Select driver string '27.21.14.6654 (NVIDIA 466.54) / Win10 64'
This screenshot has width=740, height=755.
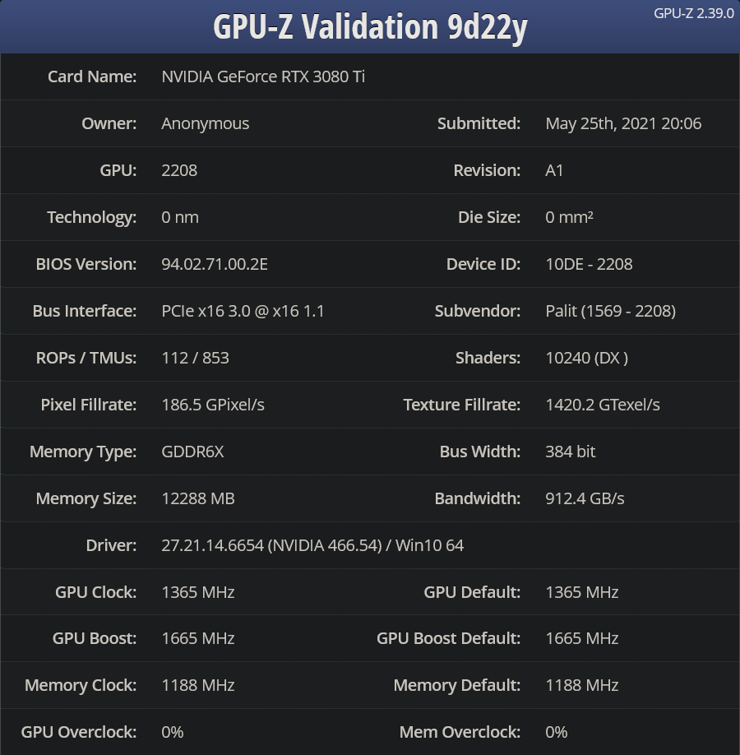[x=312, y=545]
